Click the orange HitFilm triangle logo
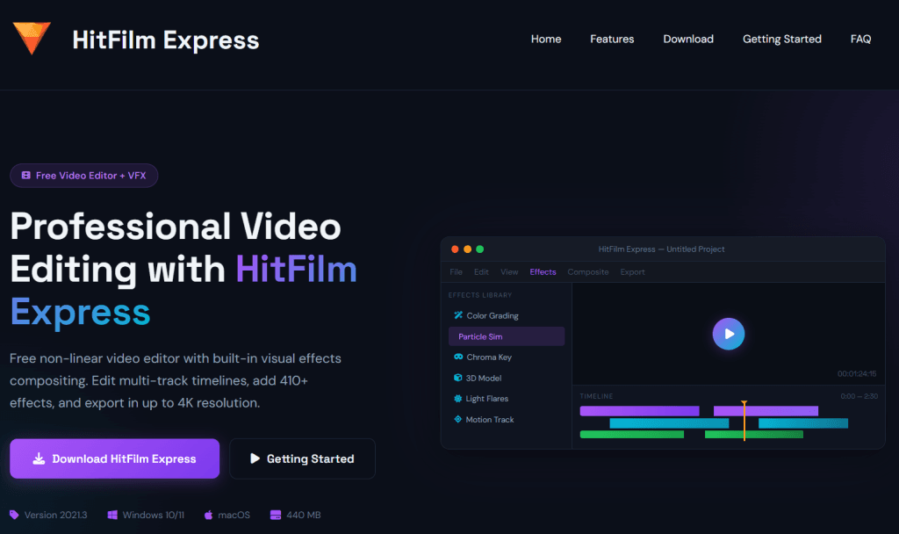This screenshot has width=899, height=534. (32, 38)
